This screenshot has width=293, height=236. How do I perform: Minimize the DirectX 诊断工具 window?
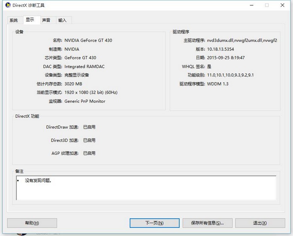pyautogui.click(x=251, y=5)
